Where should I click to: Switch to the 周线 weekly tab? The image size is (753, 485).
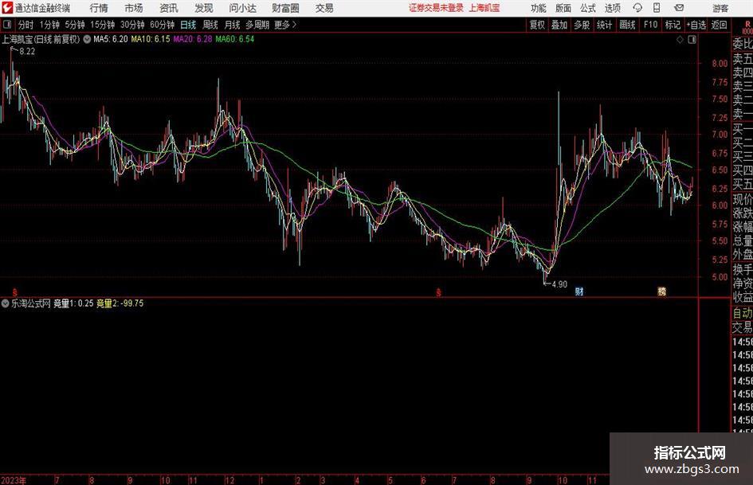coord(210,25)
